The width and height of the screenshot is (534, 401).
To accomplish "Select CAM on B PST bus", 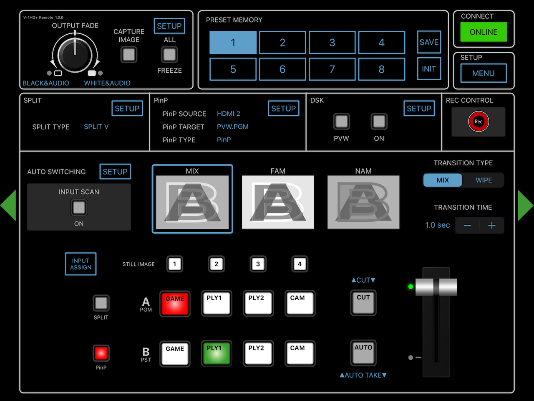I will (300, 353).
